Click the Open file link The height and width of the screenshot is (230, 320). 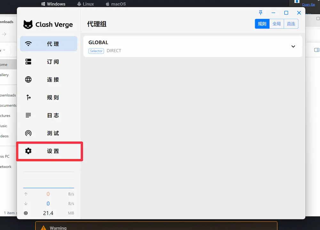(308, 4)
